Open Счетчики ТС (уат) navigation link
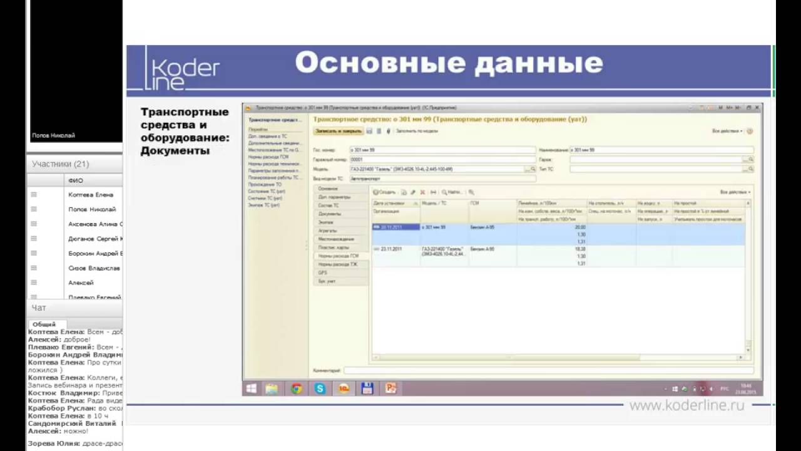This screenshot has width=801, height=451. click(x=266, y=200)
